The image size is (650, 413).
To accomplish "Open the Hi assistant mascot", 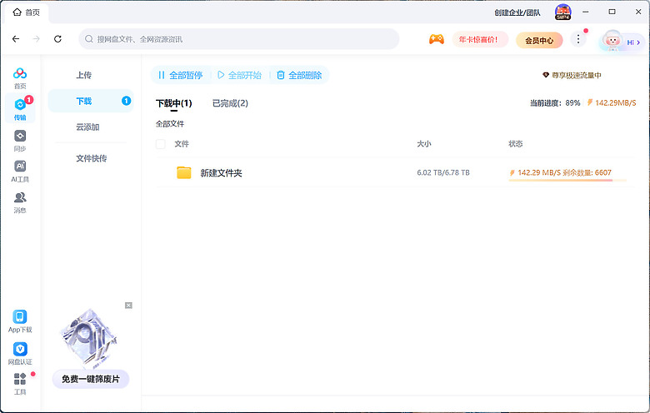I will pyautogui.click(x=621, y=41).
